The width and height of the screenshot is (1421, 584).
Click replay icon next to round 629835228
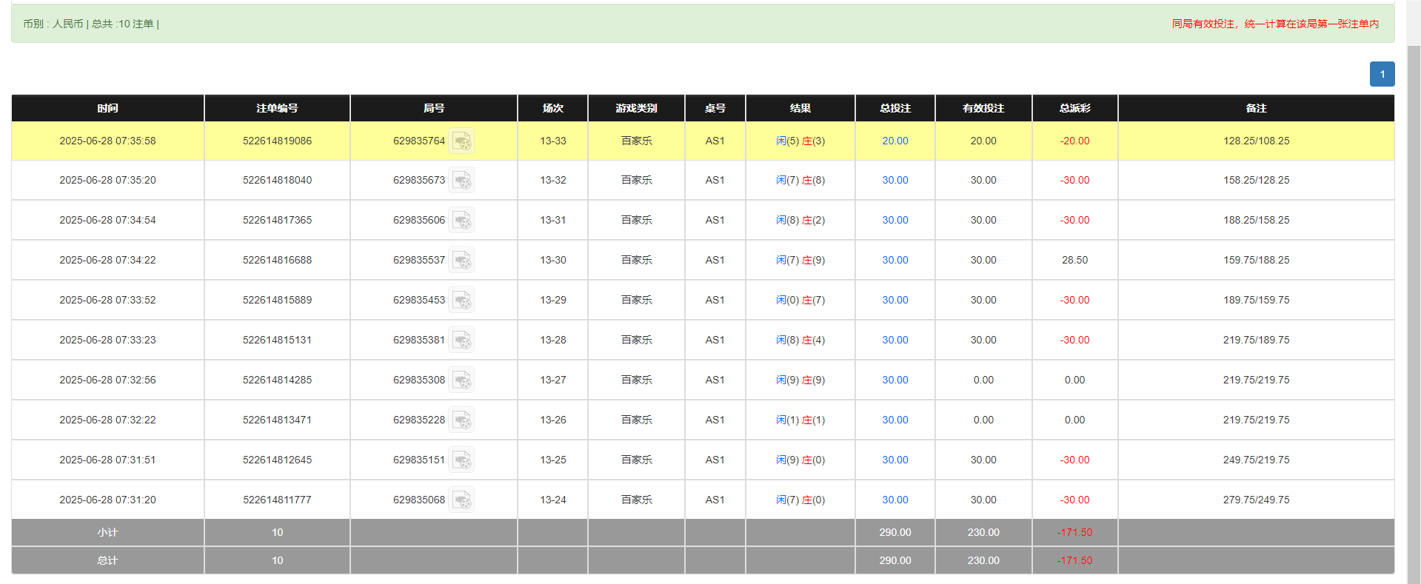coord(461,420)
